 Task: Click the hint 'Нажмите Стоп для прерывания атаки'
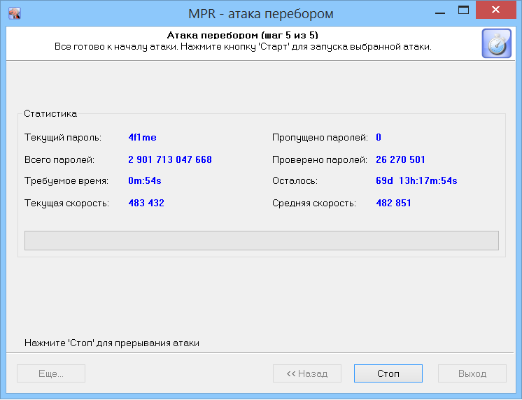(112, 343)
